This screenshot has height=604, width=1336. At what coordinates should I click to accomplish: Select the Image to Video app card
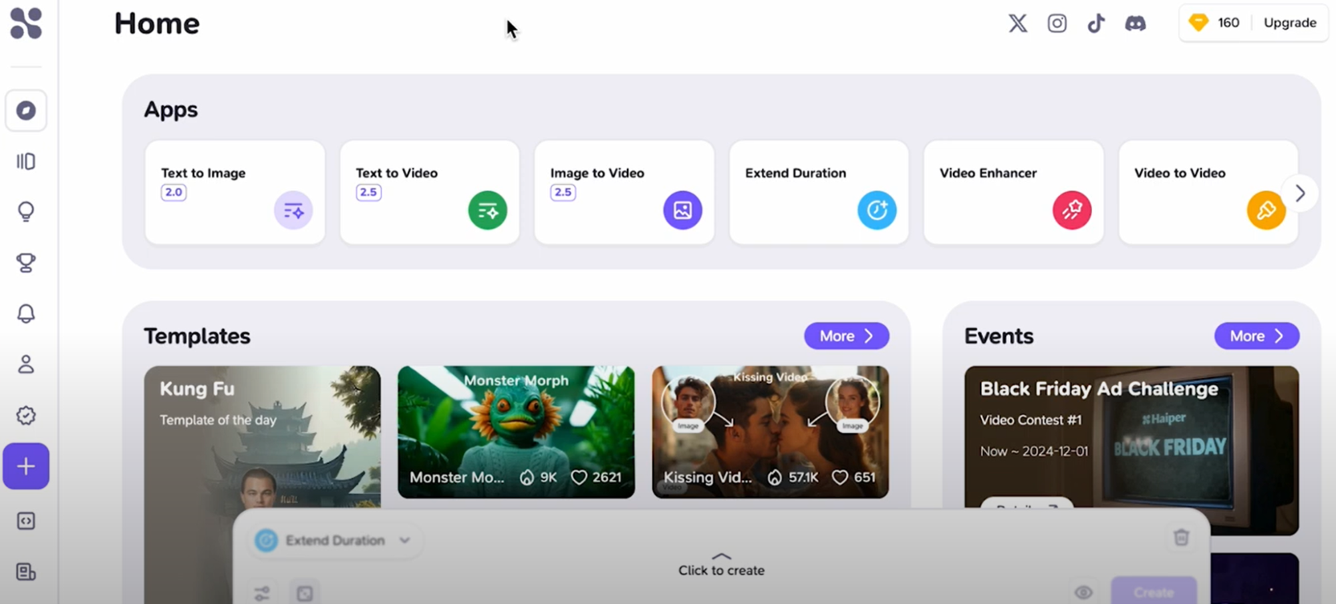point(624,192)
